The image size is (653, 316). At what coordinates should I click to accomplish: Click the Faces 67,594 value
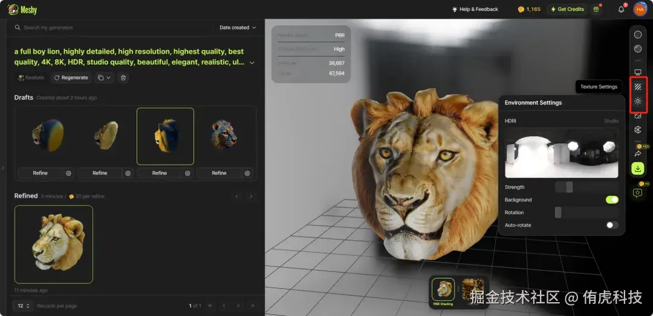pos(337,74)
